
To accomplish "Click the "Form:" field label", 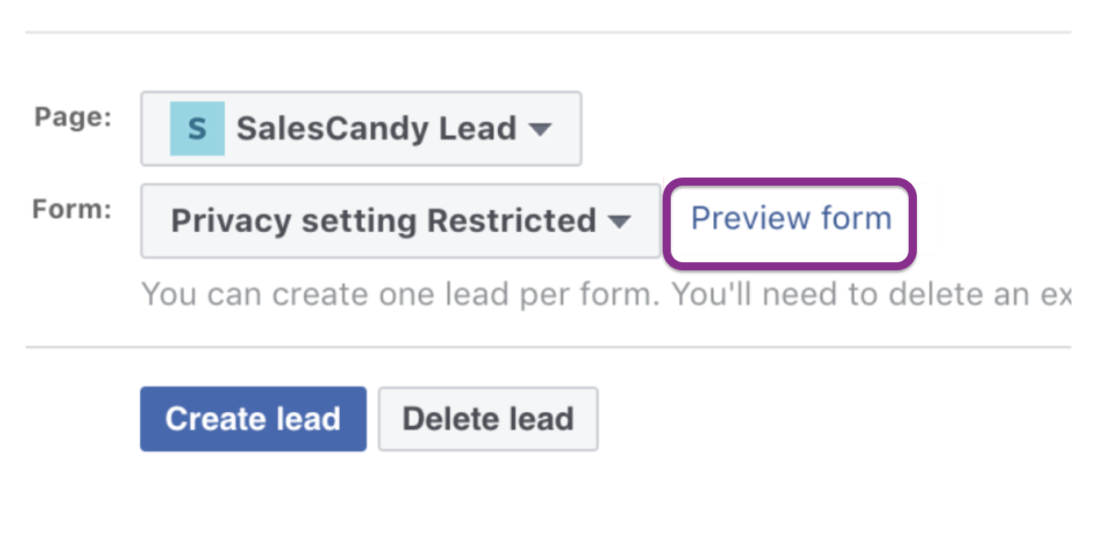I will 72,209.
